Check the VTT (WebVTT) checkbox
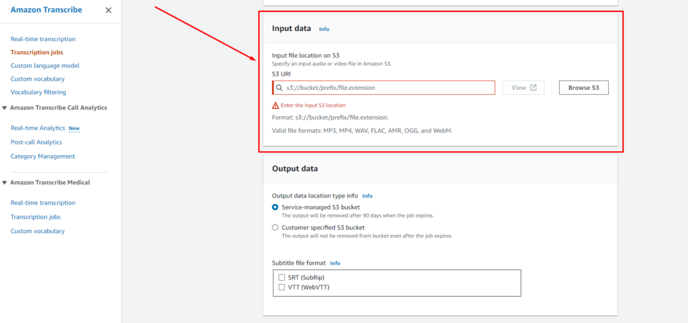This screenshot has width=688, height=323. coord(282,287)
